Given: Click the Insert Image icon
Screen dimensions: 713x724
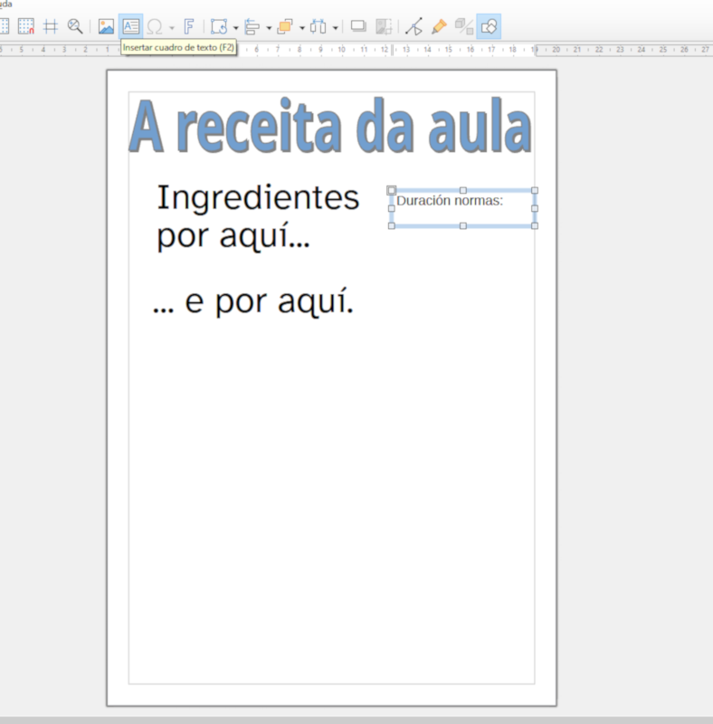Looking at the screenshot, I should pyautogui.click(x=106, y=26).
